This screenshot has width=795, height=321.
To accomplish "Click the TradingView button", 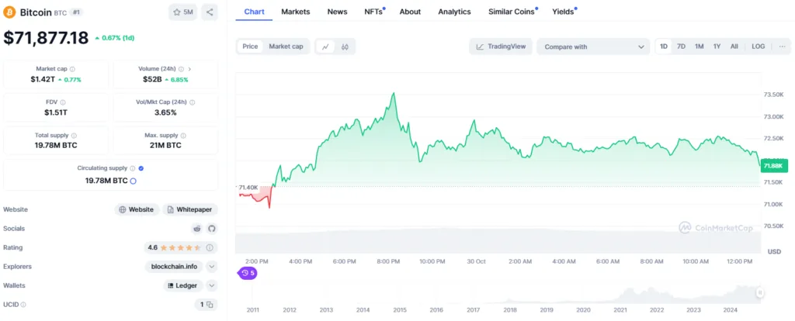I will coord(500,47).
